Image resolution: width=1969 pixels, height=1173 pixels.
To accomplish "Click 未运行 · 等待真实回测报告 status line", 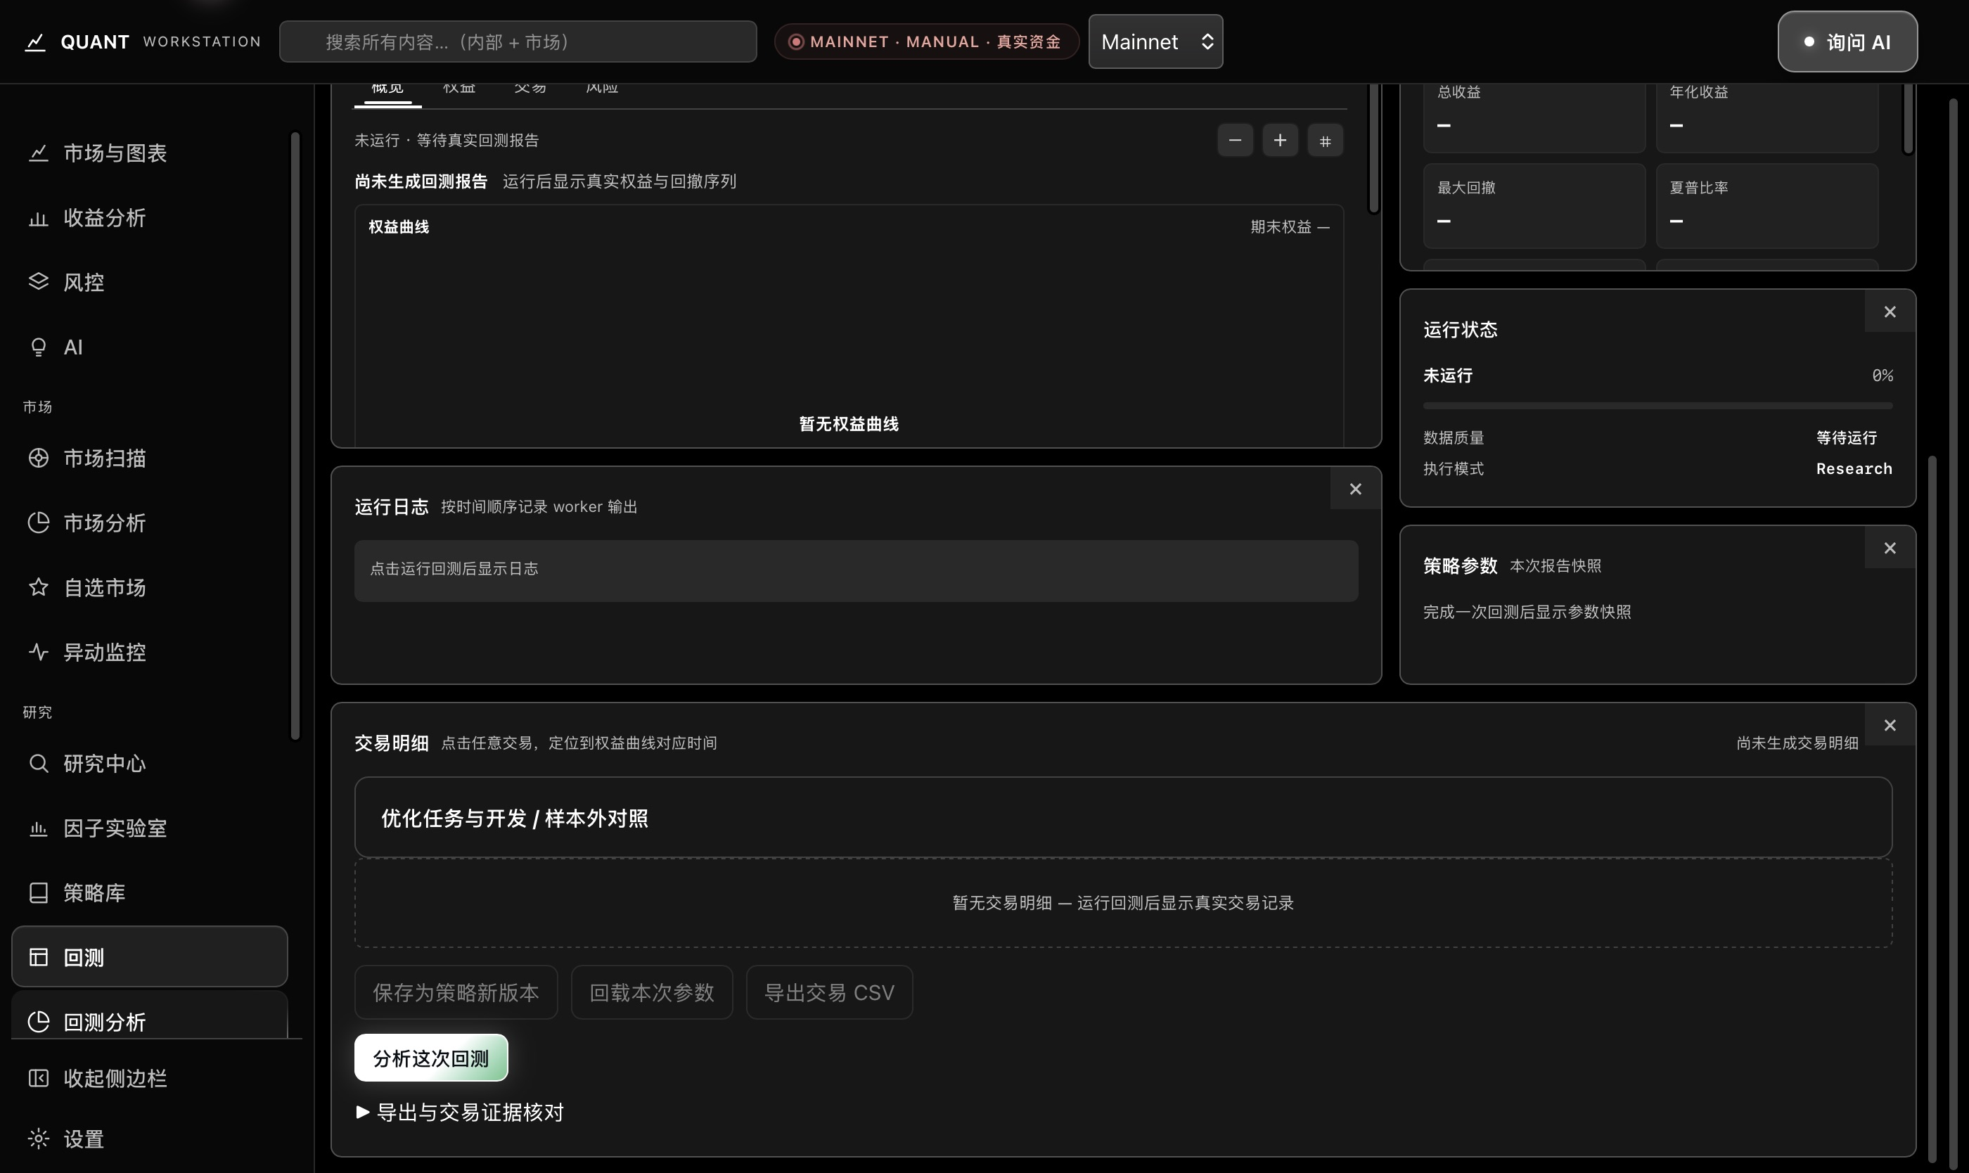I will pyautogui.click(x=447, y=140).
